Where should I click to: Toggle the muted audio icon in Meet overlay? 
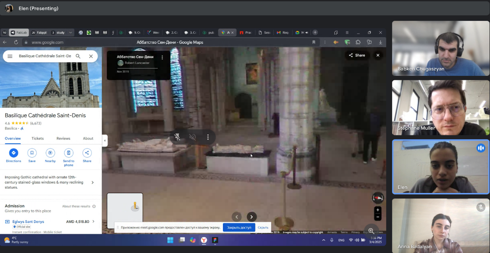[192, 137]
